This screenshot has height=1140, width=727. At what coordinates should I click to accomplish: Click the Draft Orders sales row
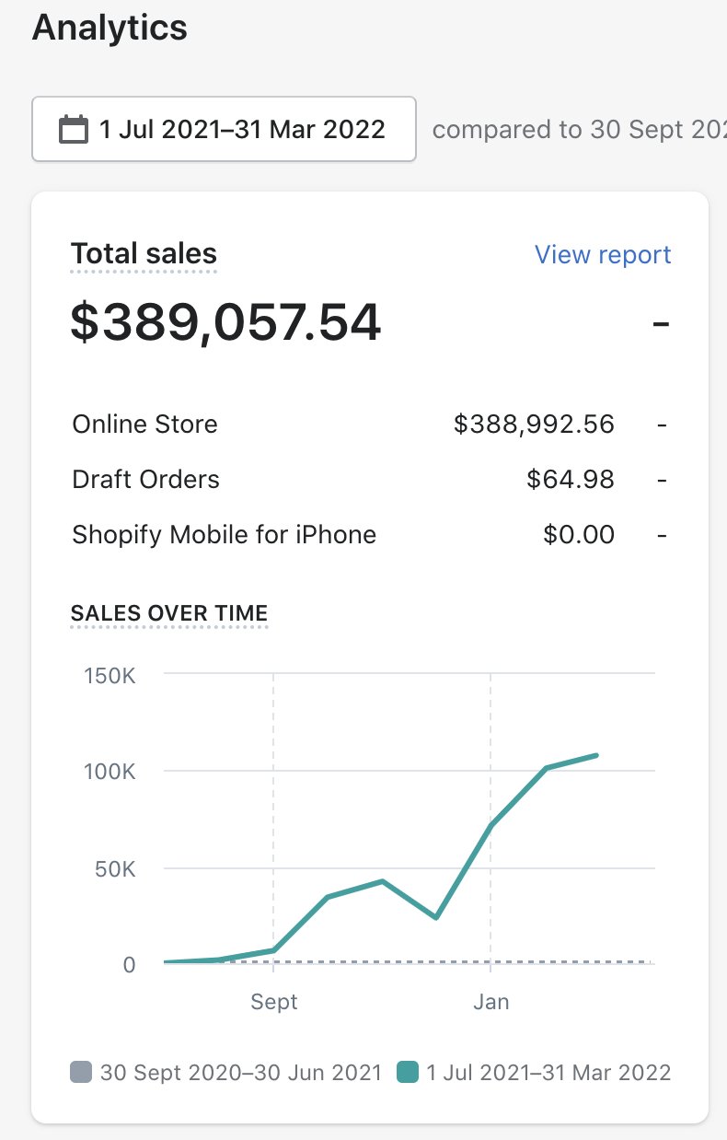[x=370, y=480]
